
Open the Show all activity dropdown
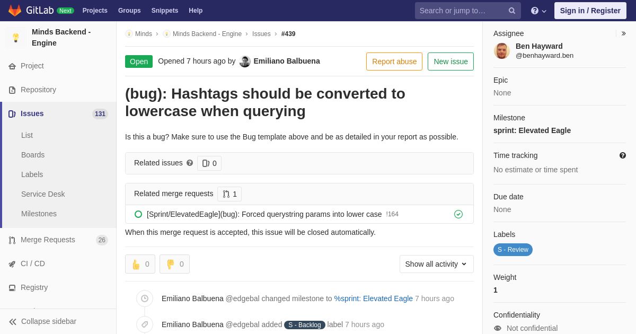coord(437,264)
